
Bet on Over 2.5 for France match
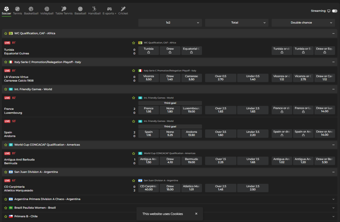(x=221, y=110)
